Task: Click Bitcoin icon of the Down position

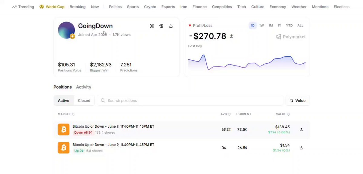Action: click(x=64, y=129)
